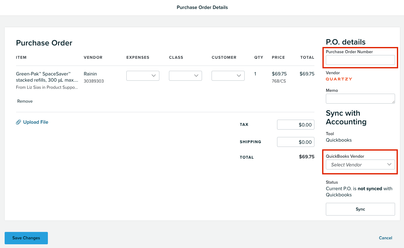The image size is (404, 248).
Task: Focus the Purchase Order Number field
Action: 360,60
